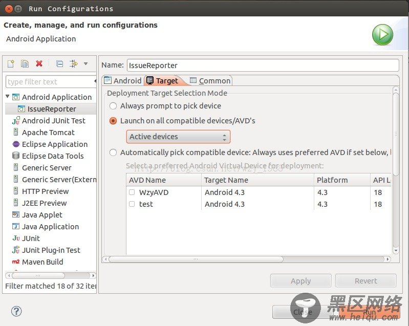This screenshot has width=409, height=326.
Task: Click the Collapse All toolbar icon
Action: pyautogui.click(x=60, y=63)
